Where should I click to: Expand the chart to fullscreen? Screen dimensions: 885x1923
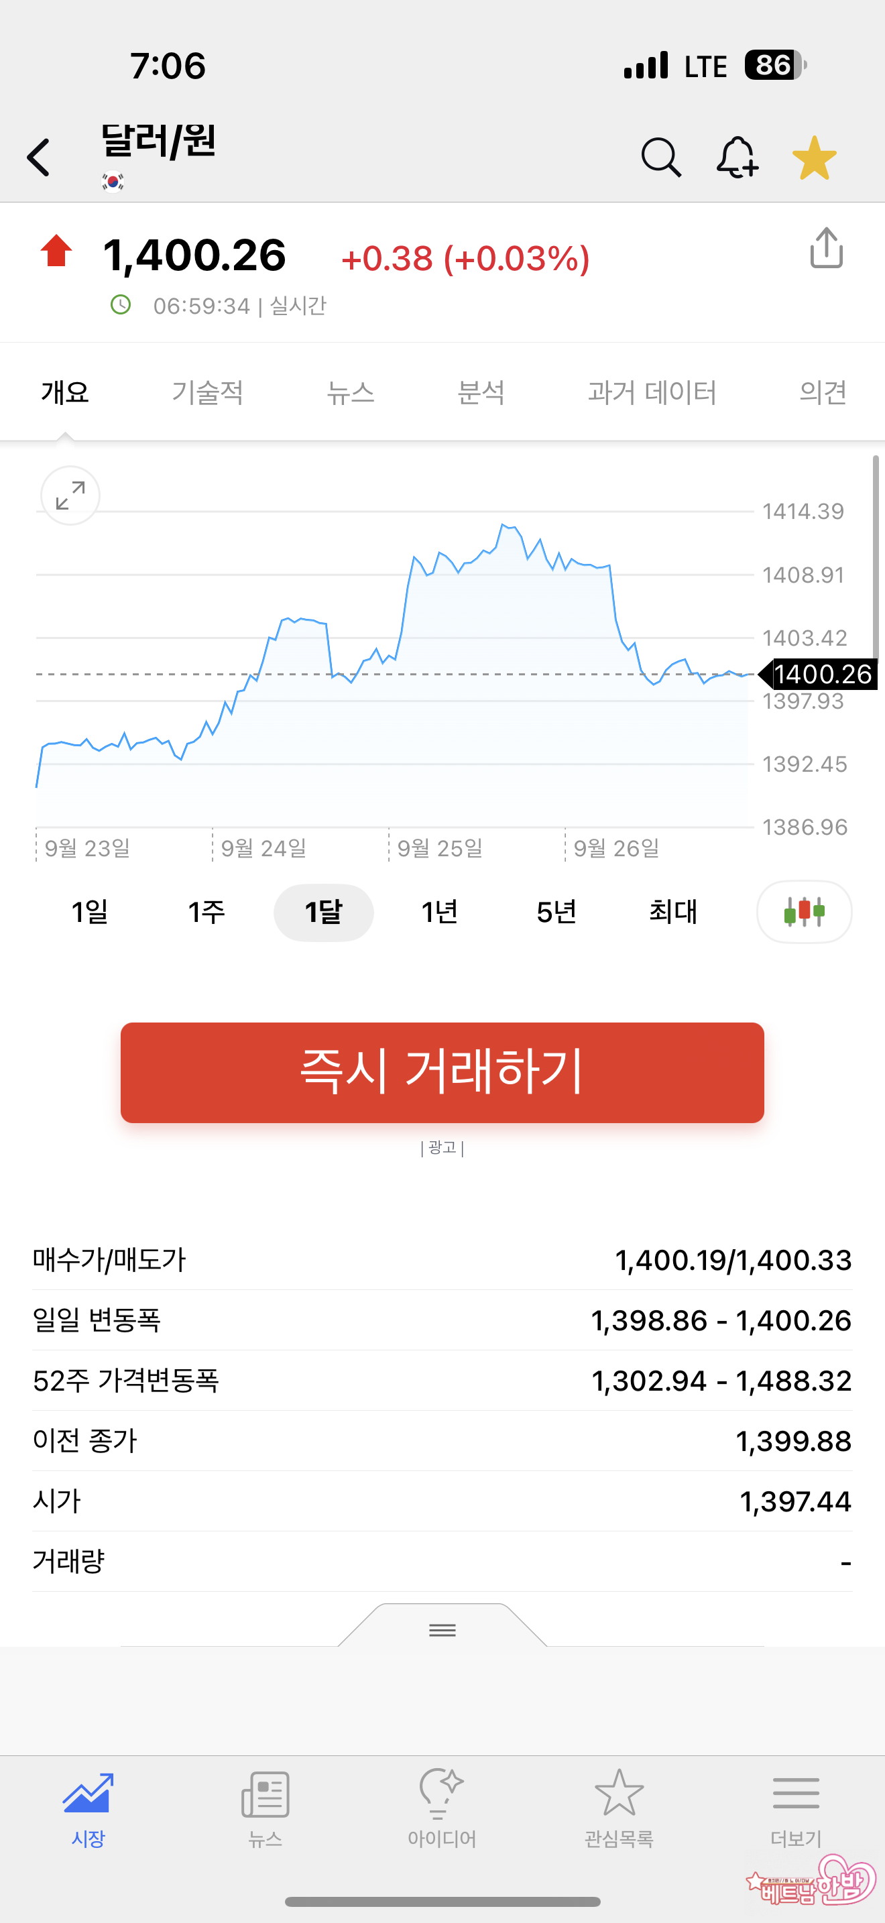70,496
